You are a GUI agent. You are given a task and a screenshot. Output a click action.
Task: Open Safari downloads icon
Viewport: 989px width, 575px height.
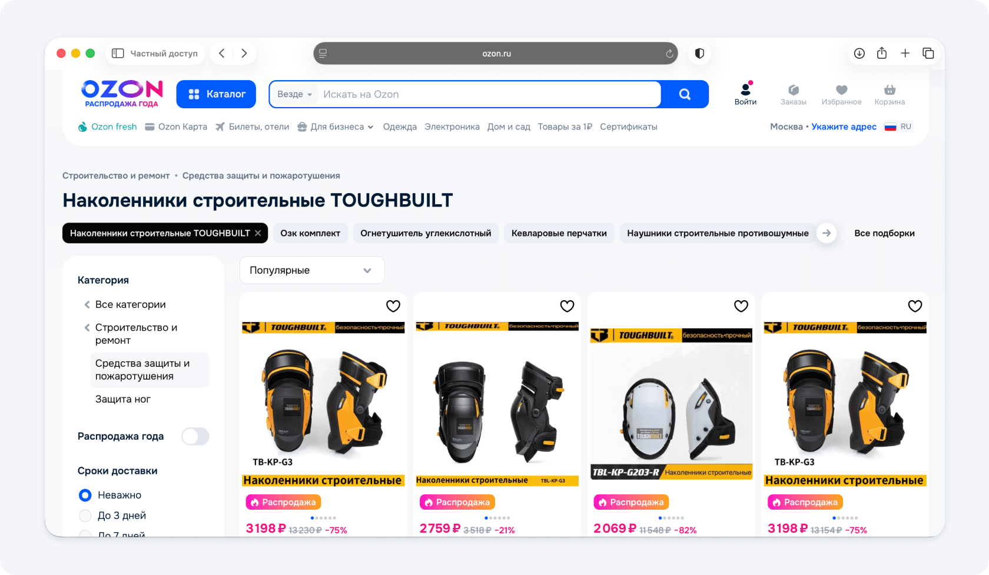[x=859, y=54]
